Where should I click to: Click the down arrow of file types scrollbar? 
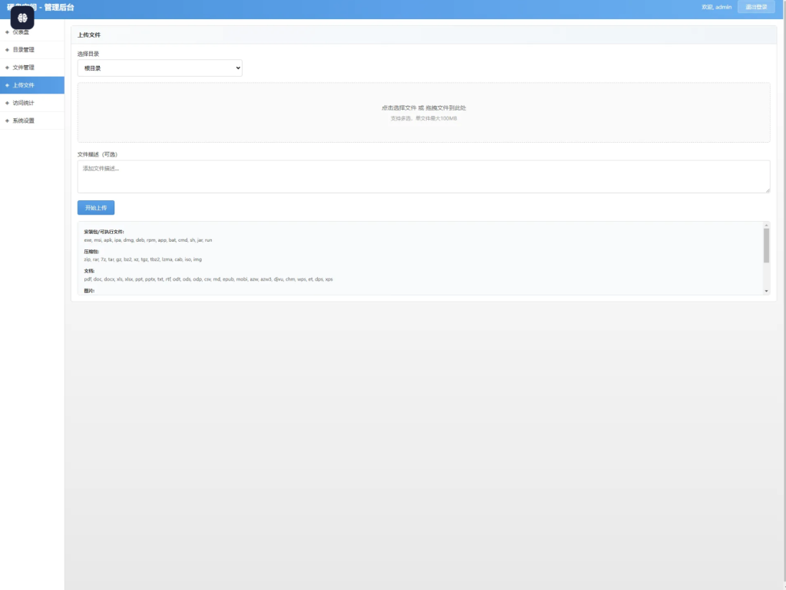point(766,292)
